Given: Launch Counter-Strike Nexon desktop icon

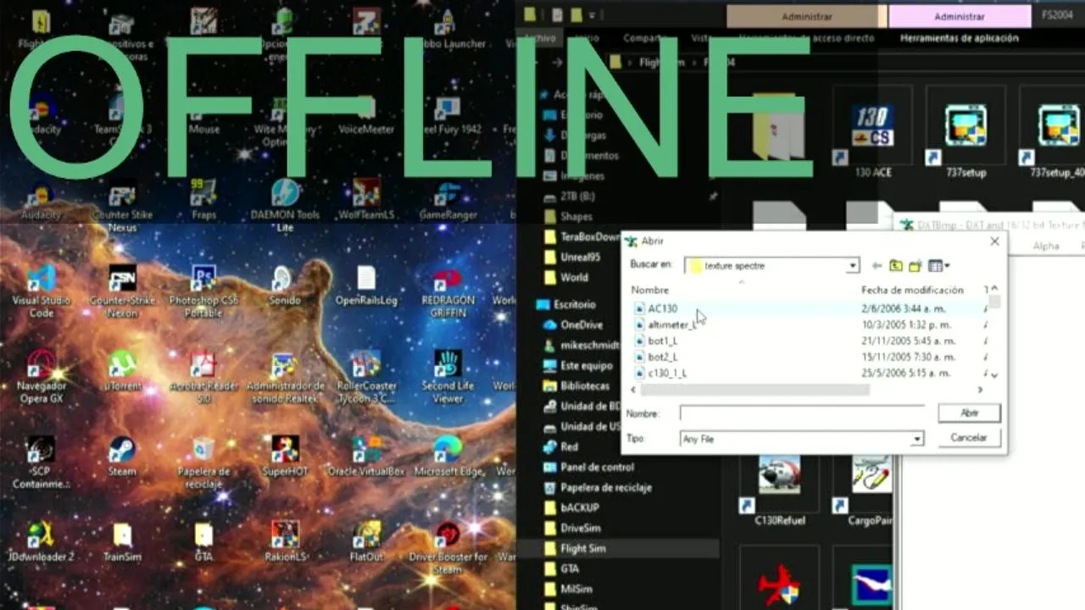Looking at the screenshot, I should click(122, 291).
